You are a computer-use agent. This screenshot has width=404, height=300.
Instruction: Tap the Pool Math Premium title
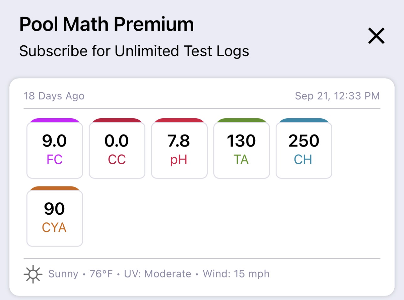(x=106, y=24)
